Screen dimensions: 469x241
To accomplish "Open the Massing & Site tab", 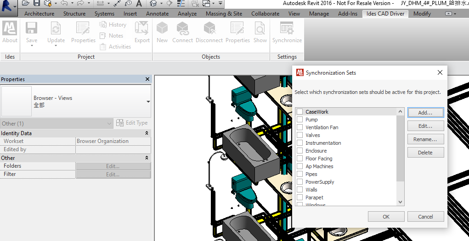I will pos(224,14).
